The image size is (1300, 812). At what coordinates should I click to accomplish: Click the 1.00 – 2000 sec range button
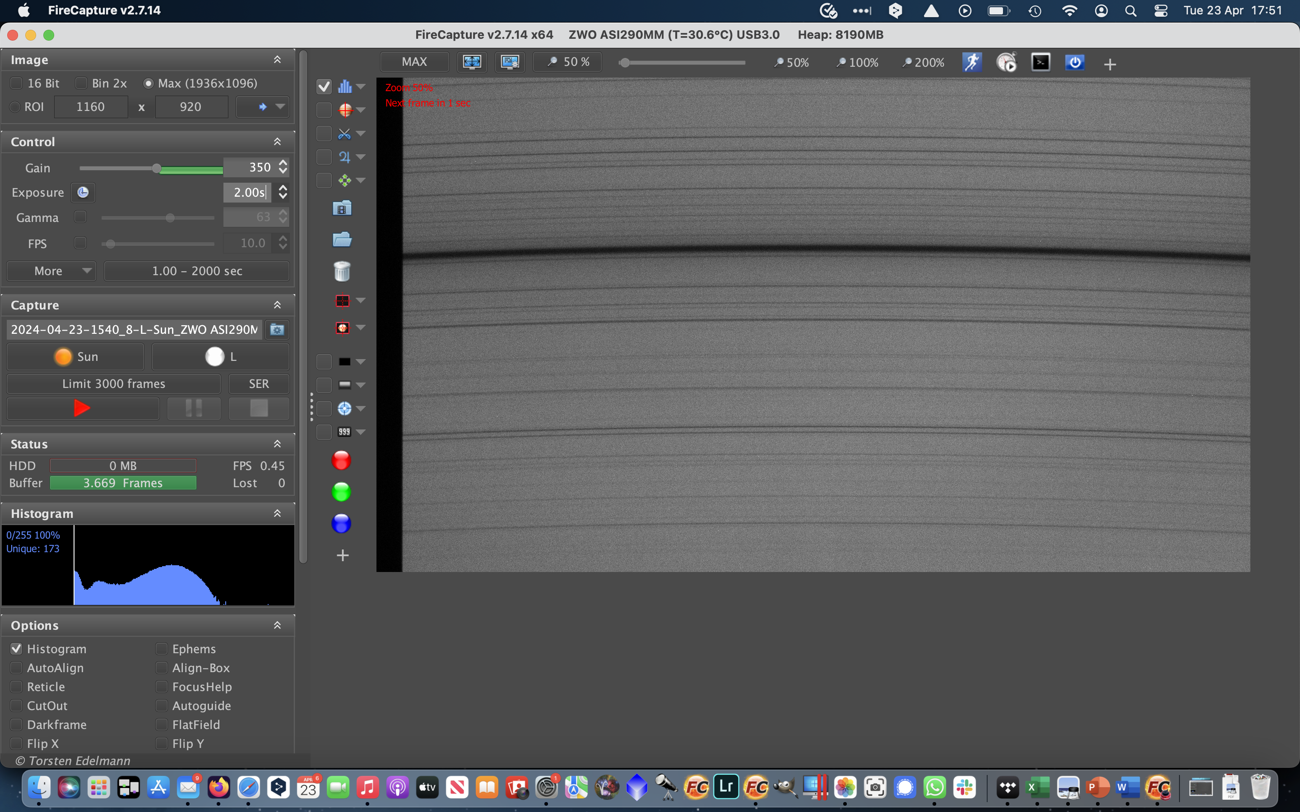(197, 271)
